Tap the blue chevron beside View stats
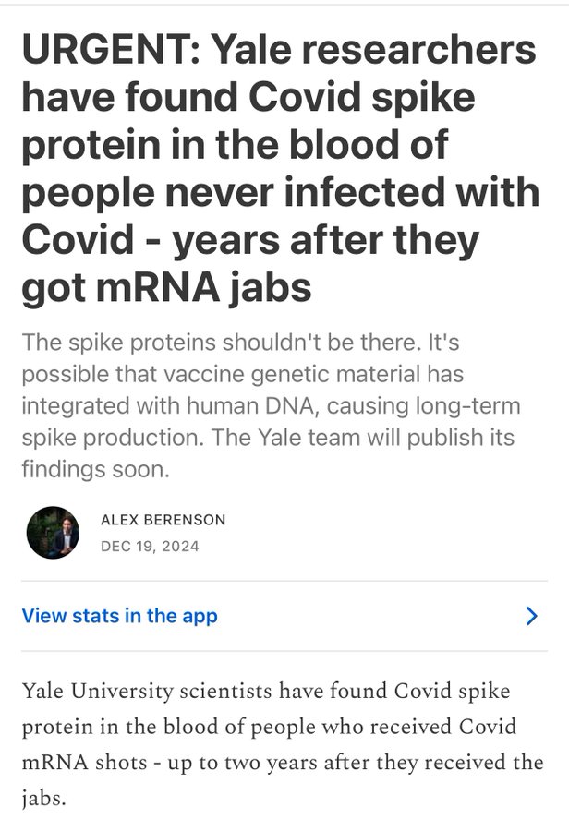This screenshot has height=831, width=569. click(x=531, y=616)
